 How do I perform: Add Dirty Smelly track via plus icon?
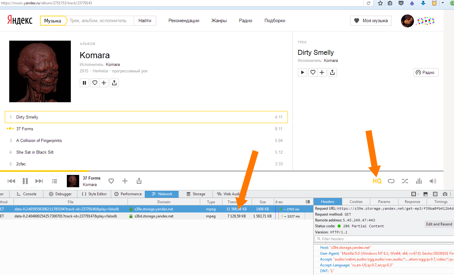click(x=322, y=72)
